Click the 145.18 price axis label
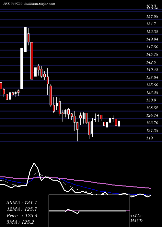Screen dimensions: 162x227 tap(152, 54)
